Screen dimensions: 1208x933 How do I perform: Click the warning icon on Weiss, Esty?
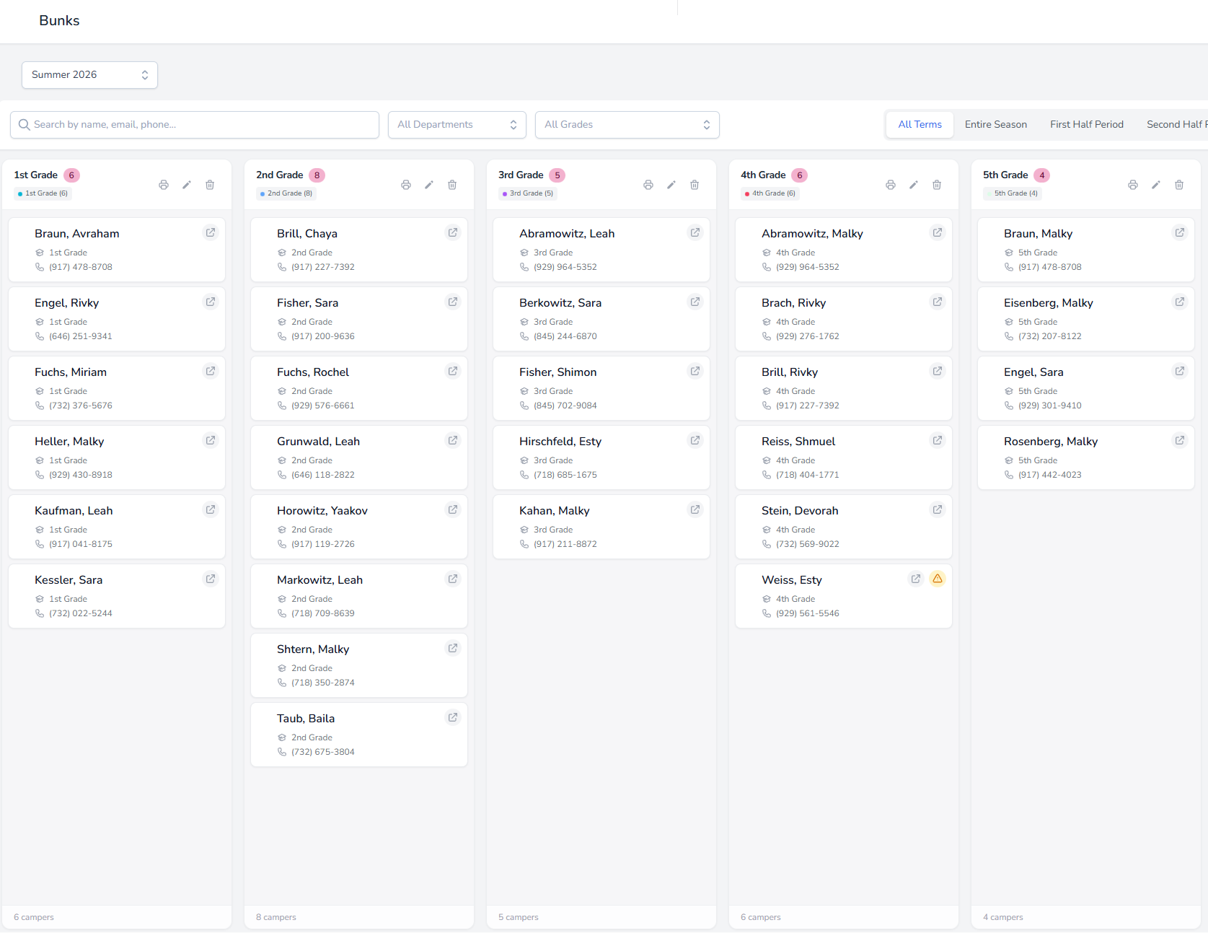pyautogui.click(x=938, y=579)
